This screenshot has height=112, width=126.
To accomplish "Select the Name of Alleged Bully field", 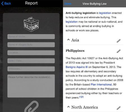I will point(31,45).
